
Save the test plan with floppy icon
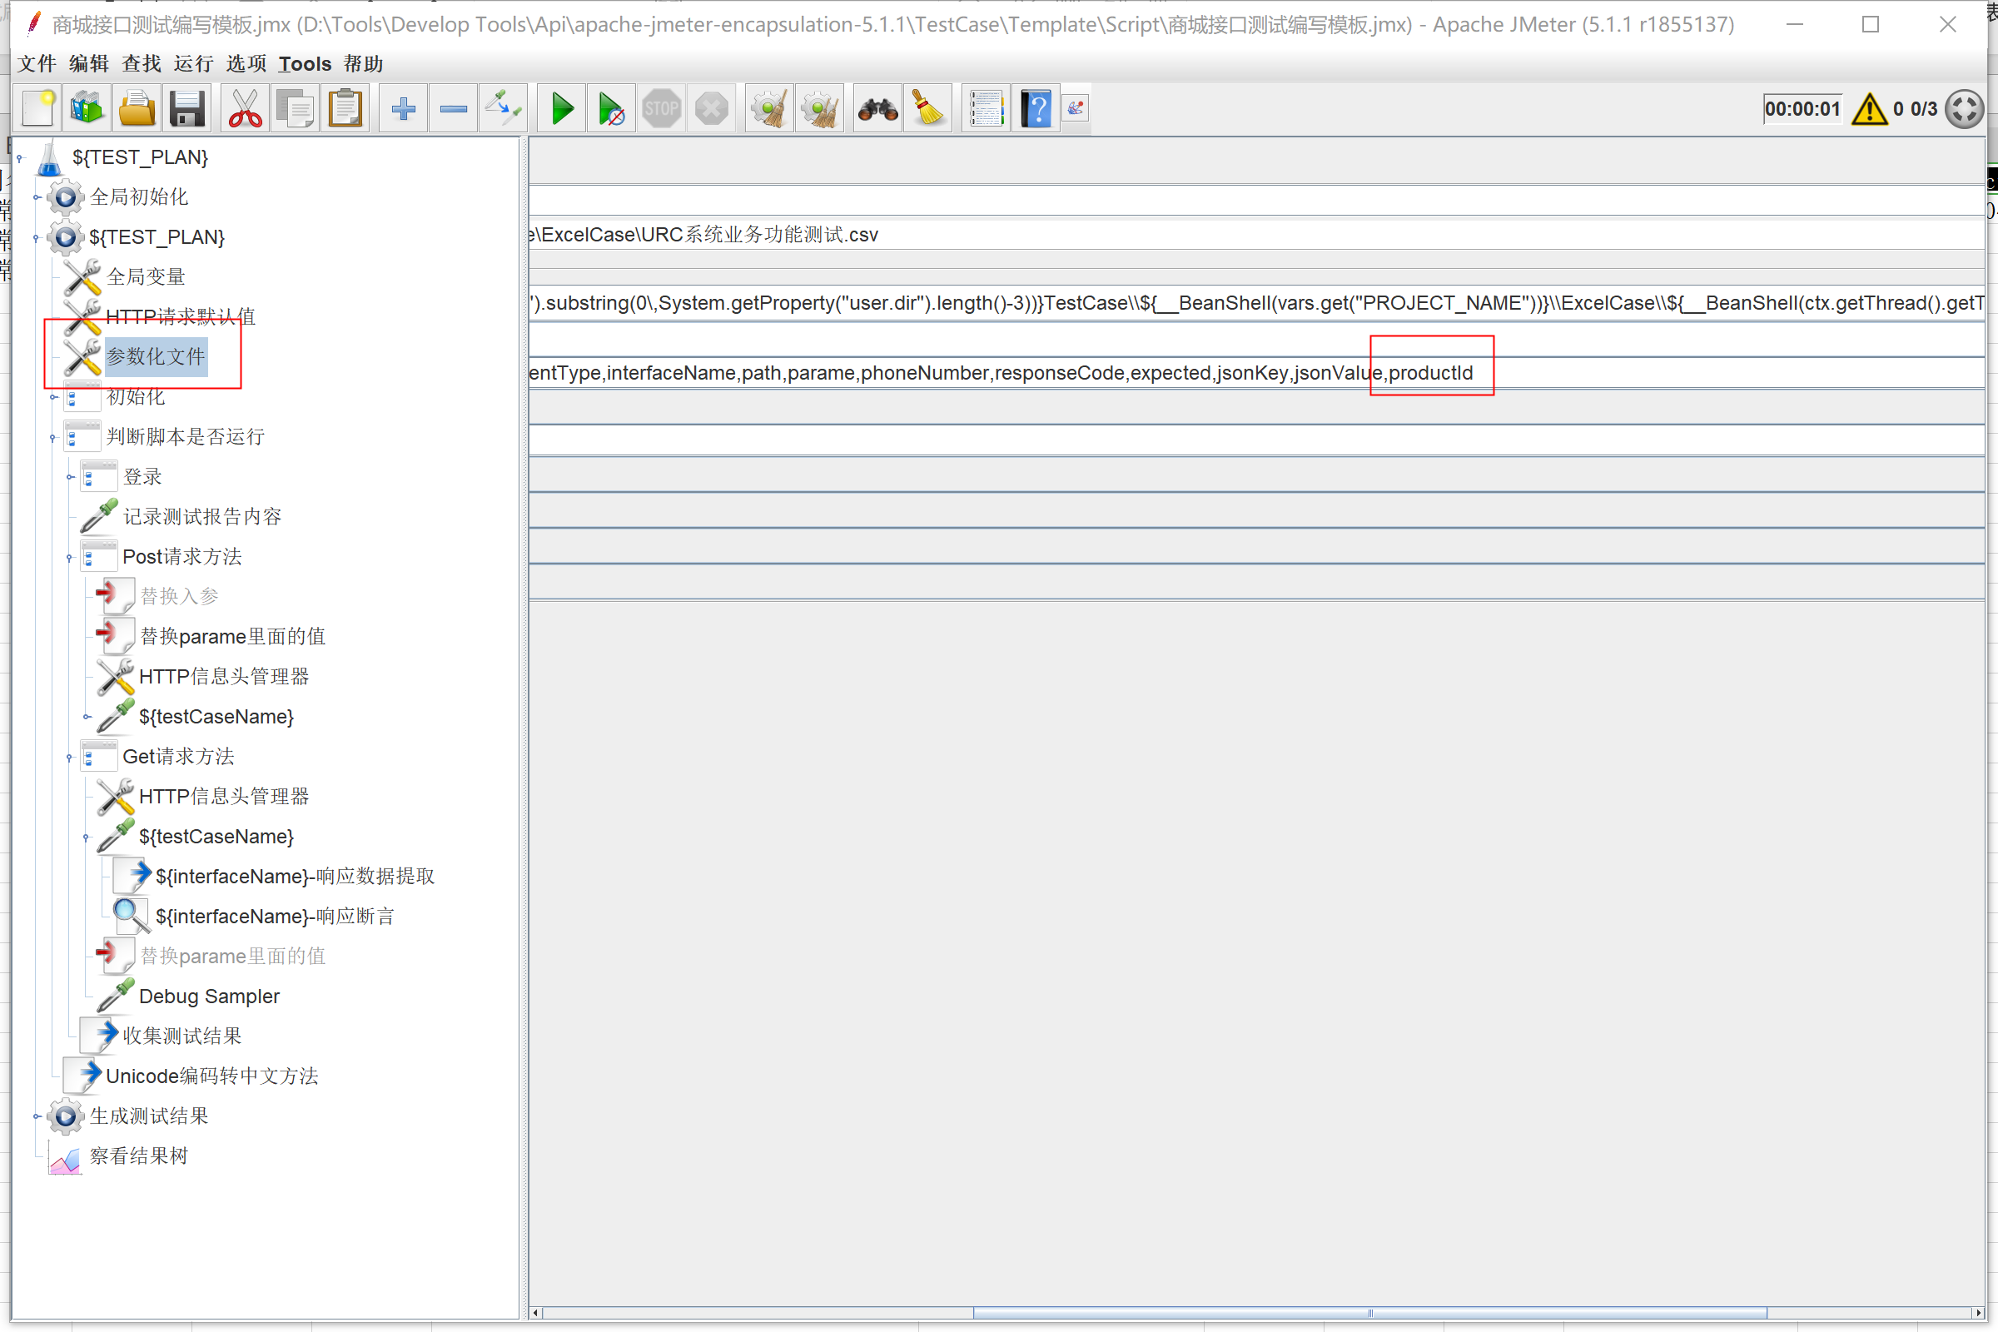click(x=186, y=109)
